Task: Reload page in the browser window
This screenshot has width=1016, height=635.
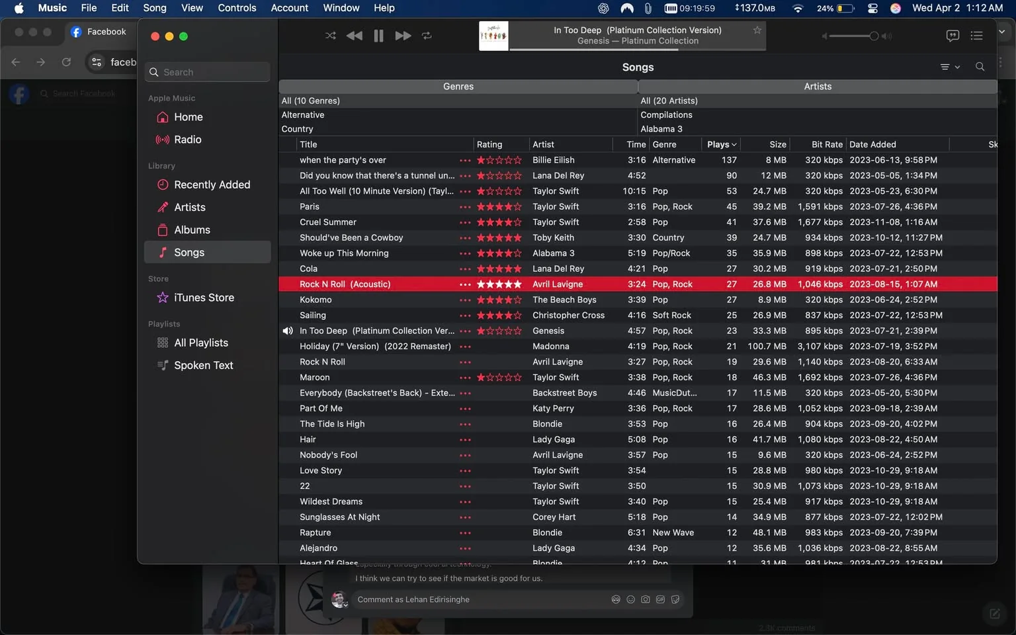Action: 66,62
